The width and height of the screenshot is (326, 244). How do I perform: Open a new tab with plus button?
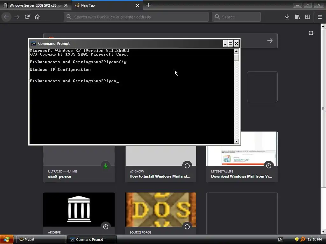(148, 5)
